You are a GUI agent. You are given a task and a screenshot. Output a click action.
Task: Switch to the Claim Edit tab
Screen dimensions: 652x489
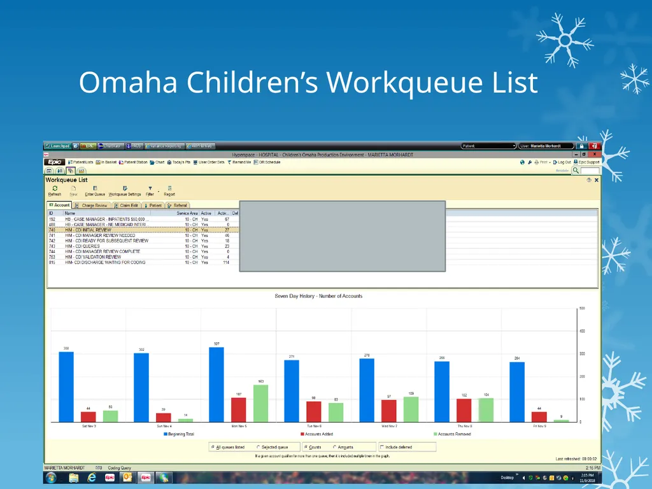click(127, 206)
